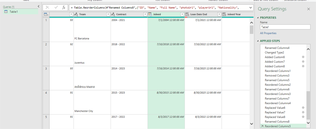
Task: Change data type icon of Loan Date End
Action: point(187,14)
